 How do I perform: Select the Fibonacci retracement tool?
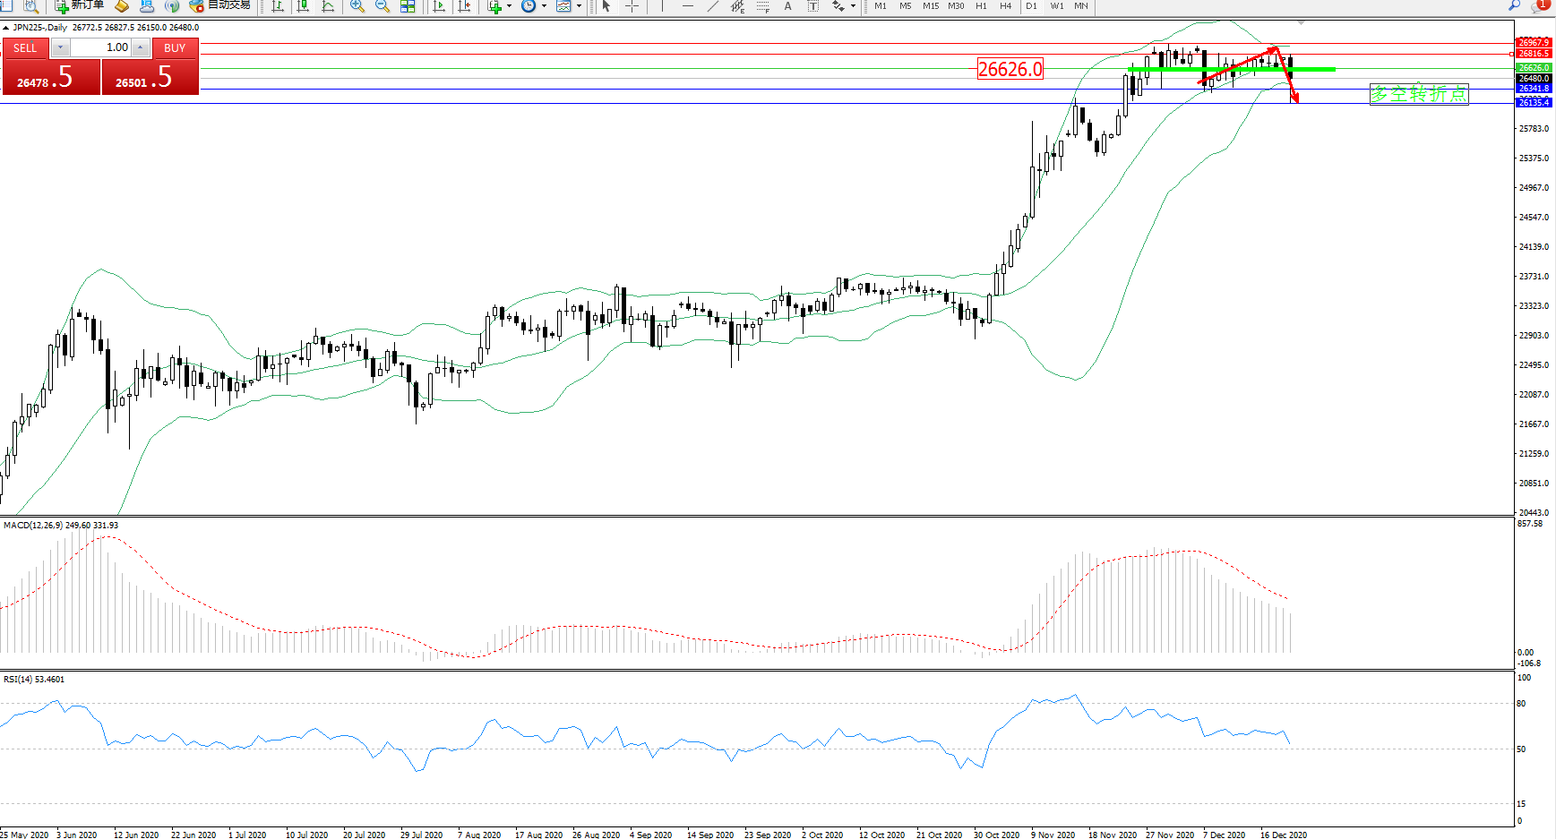tap(762, 6)
